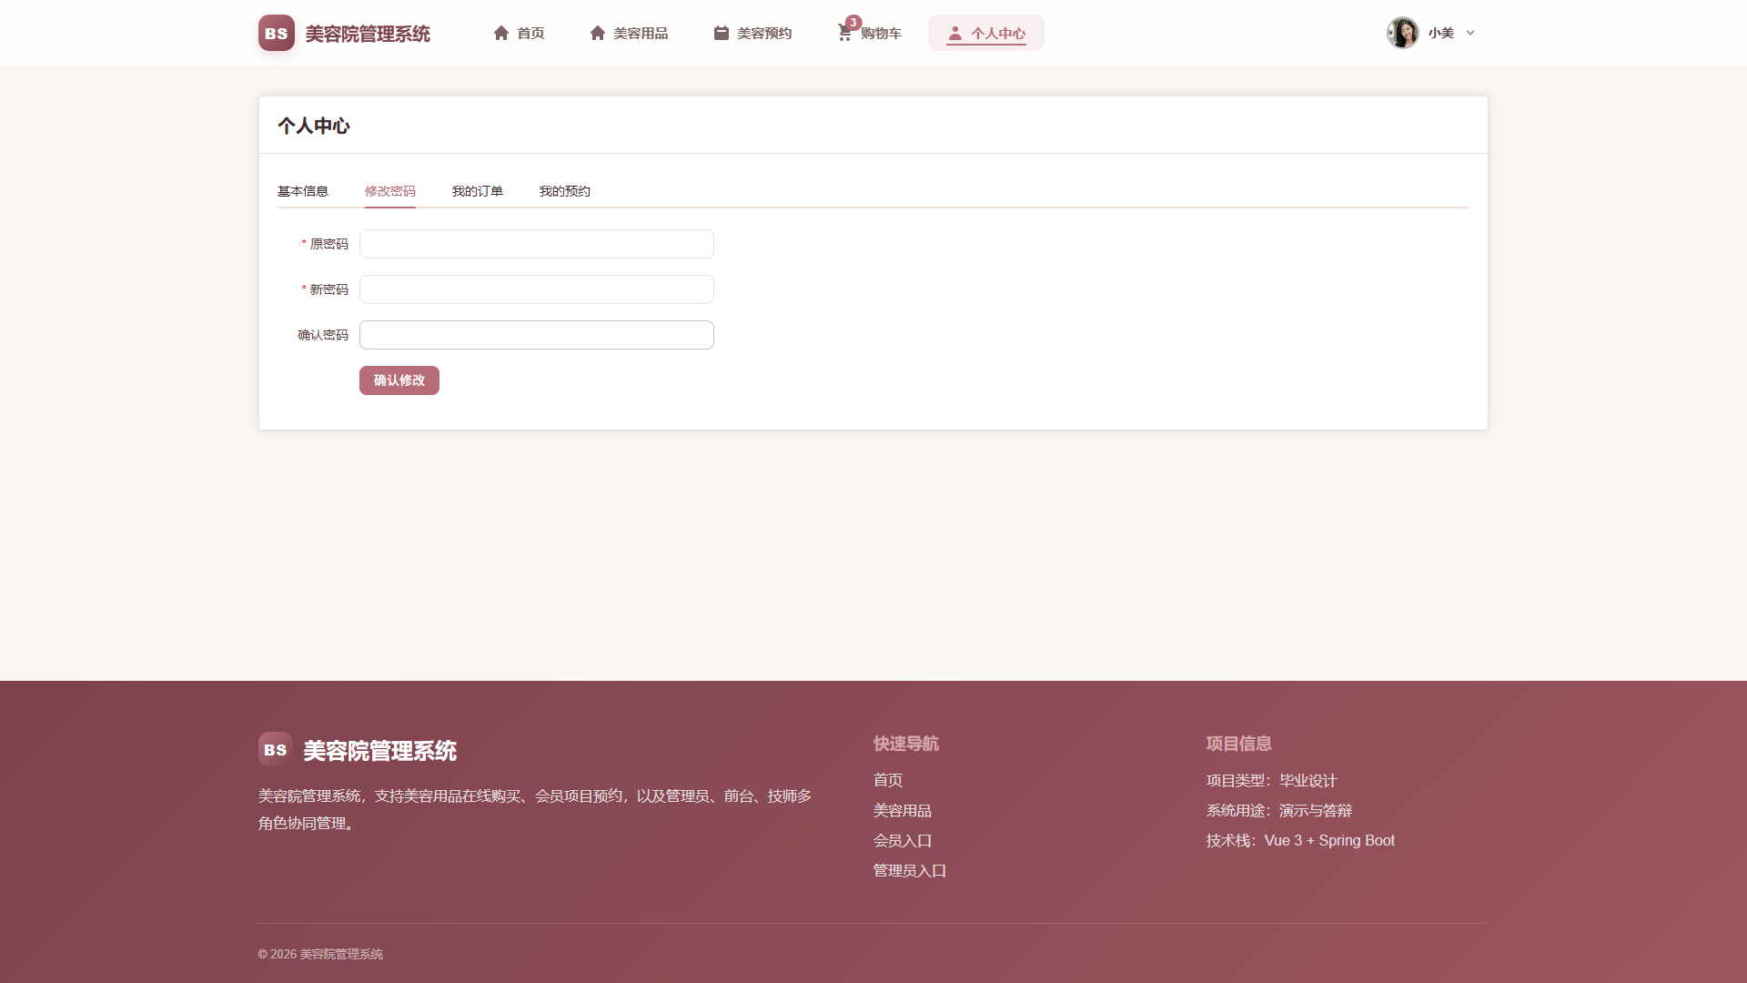Open the shopping cart icon with badge
Viewport: 1747px width, 983px height.
click(845, 33)
